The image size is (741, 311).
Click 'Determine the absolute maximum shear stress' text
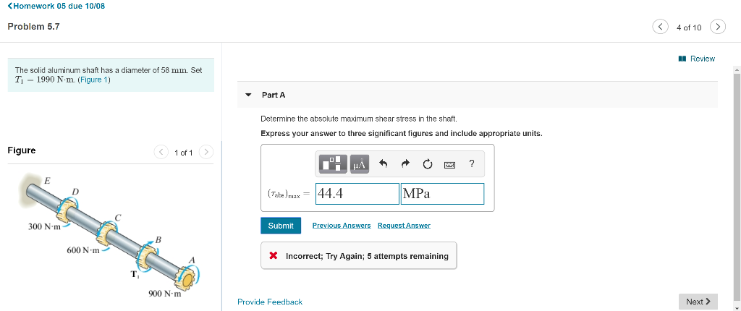pyautogui.click(x=359, y=119)
